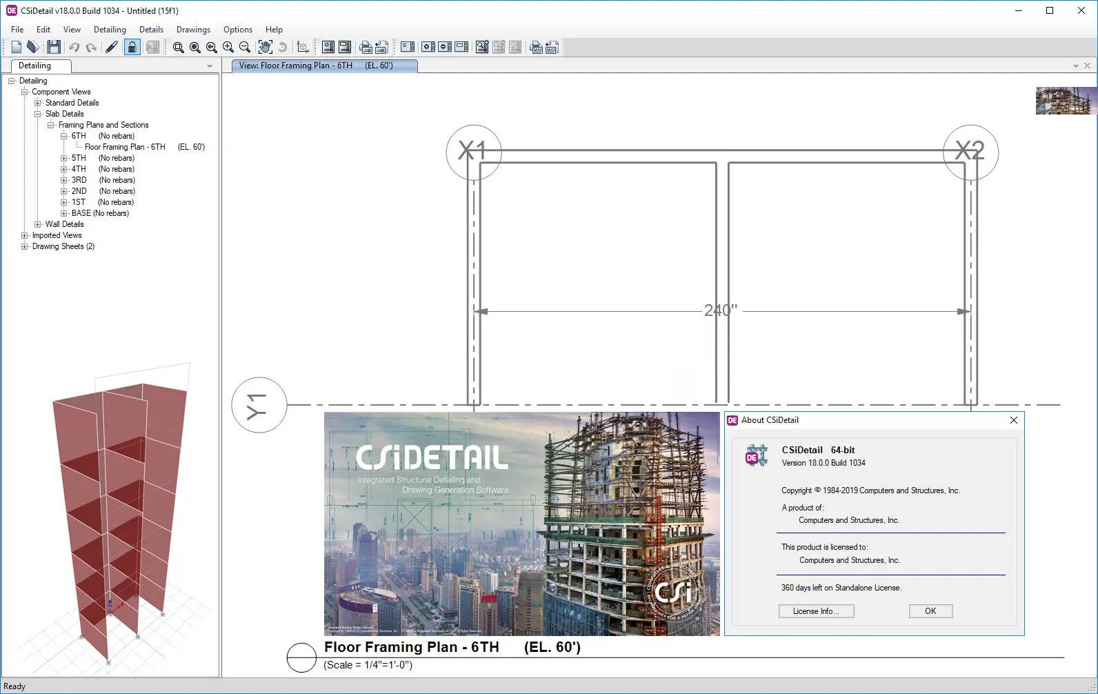Click the previous zoom magnifier icon
Viewport: 1098px width, 694px height.
212,47
